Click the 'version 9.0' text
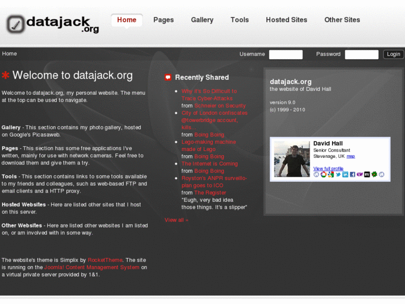 pyautogui.click(x=282, y=103)
